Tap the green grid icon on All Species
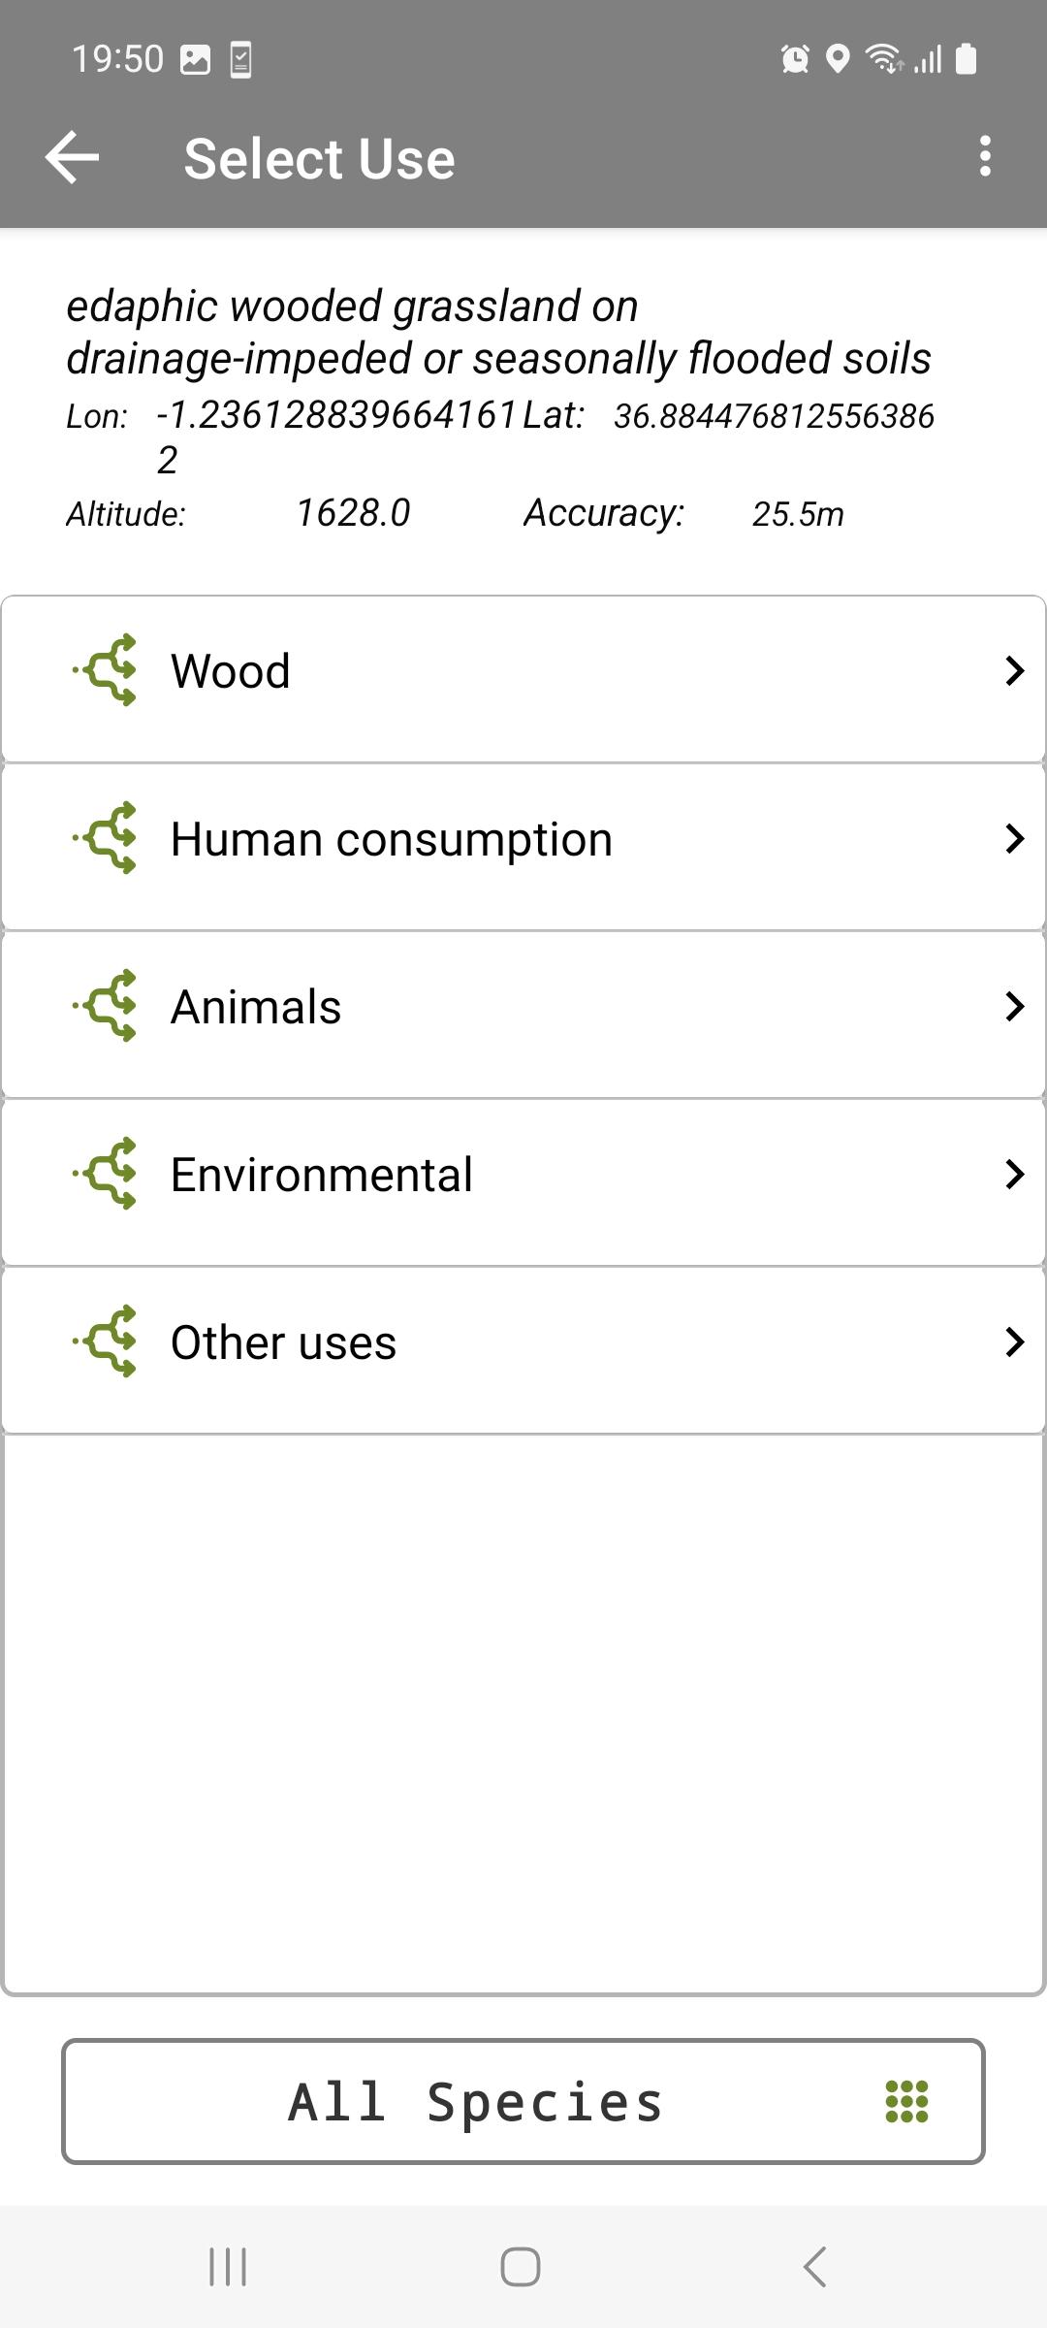The image size is (1047, 2328). (x=907, y=2102)
